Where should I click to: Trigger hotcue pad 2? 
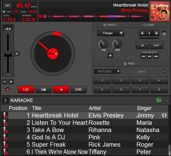click(x=121, y=80)
